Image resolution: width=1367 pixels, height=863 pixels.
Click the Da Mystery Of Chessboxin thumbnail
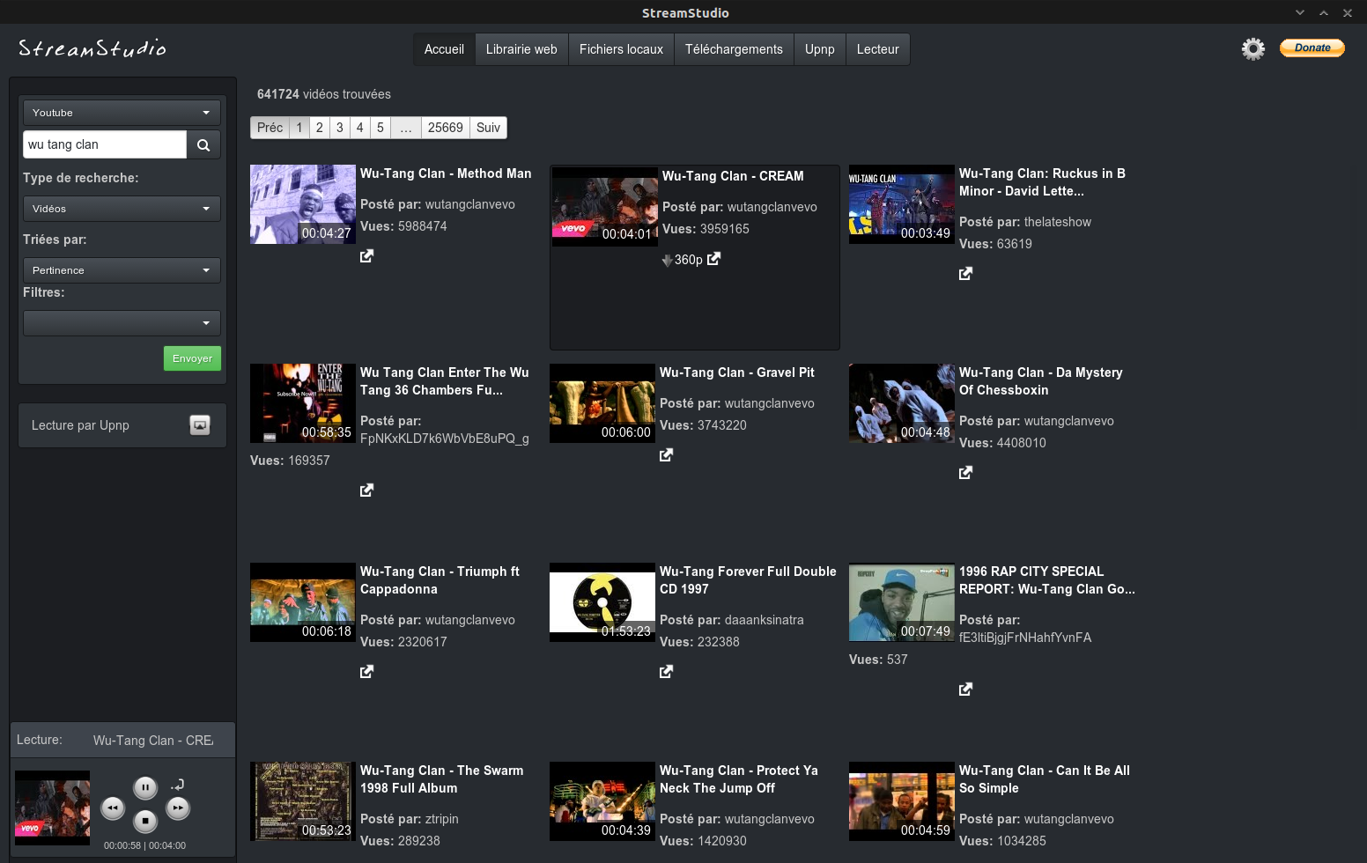(x=901, y=403)
